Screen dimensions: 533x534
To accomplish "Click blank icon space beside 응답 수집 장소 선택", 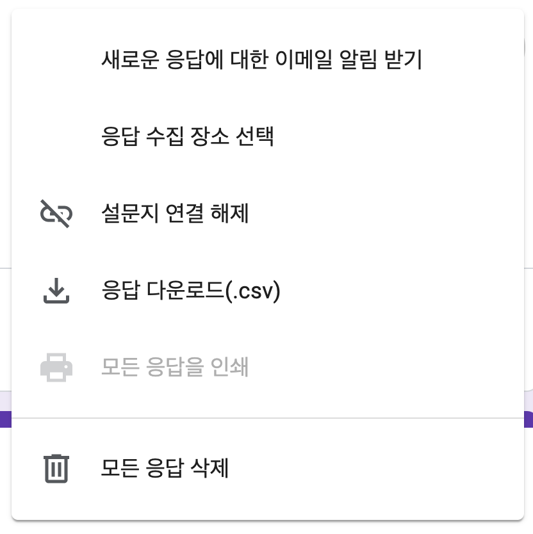I will pyautogui.click(x=56, y=136).
